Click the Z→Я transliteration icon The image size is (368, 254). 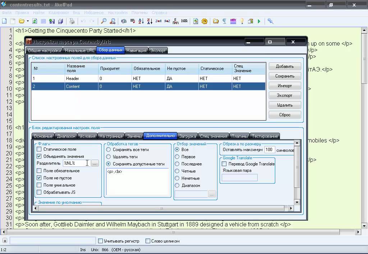click(x=158, y=21)
